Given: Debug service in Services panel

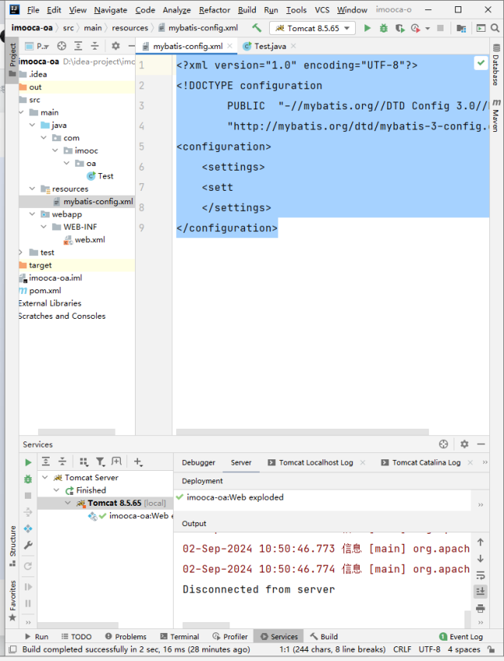Looking at the screenshot, I should tap(28, 479).
